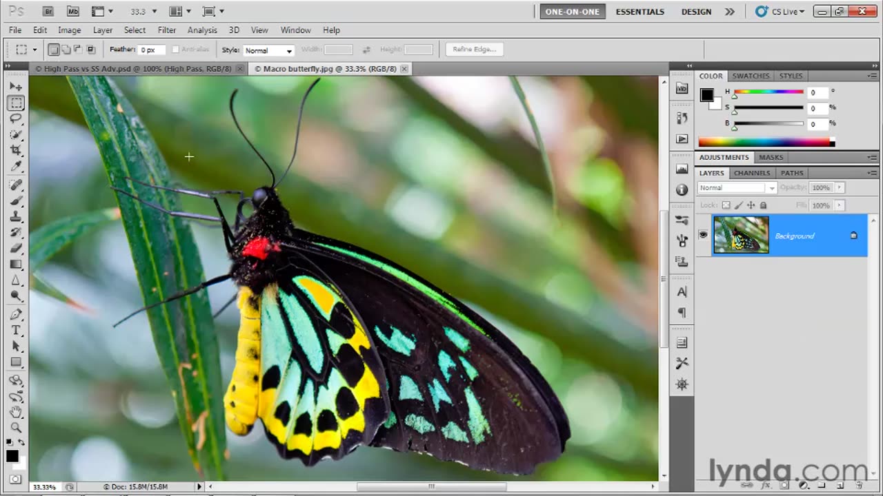The height and width of the screenshot is (496, 883).
Task: Launch Adobe Bridge from application bar
Action: (x=48, y=11)
